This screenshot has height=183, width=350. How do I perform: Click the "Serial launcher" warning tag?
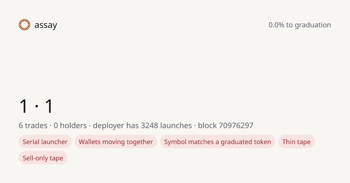[x=45, y=142]
